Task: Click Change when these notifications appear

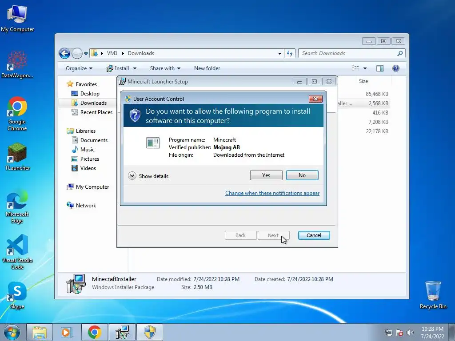Action: point(272,193)
